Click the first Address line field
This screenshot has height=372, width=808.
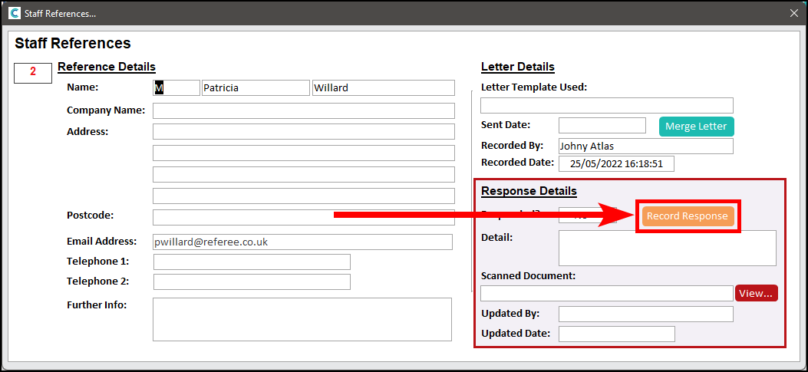[x=303, y=132]
